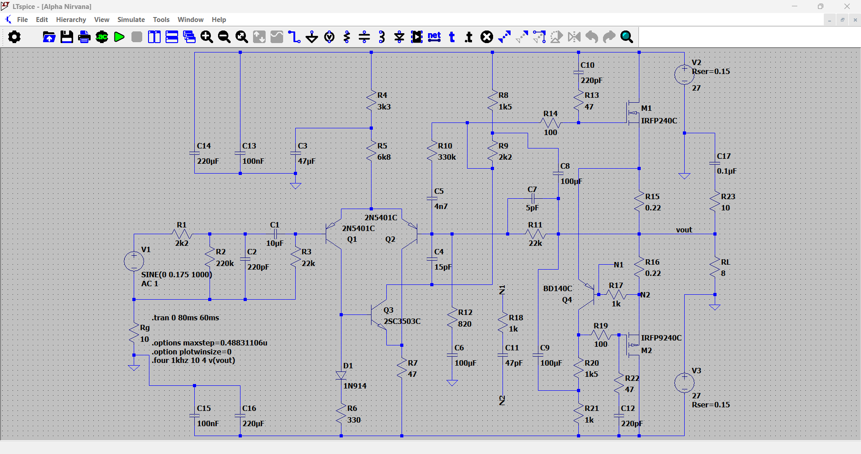Click the 'Rser=0.15' text beside V2

[711, 71]
